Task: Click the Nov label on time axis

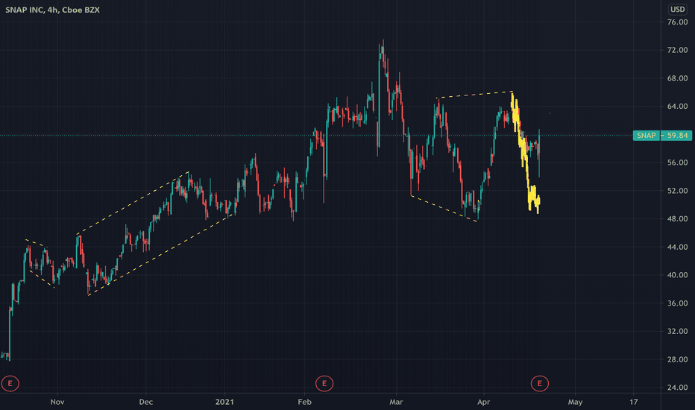Action: [x=57, y=402]
